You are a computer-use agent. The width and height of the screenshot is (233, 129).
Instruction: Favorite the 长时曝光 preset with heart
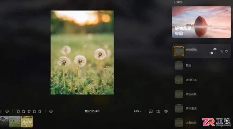226,51
